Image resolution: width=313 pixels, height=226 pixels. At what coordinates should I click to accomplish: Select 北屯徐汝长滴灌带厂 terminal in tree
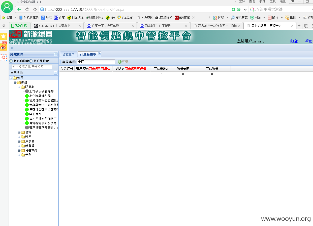(43, 92)
